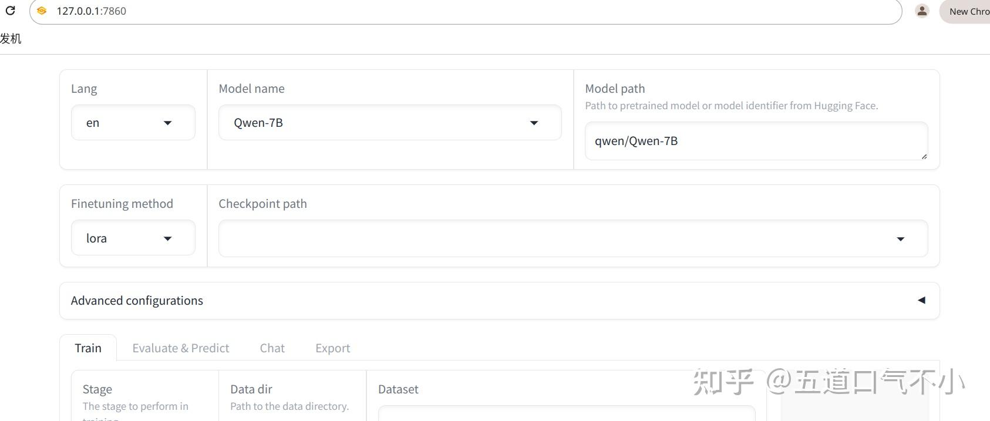
Task: Open the Checkpoint path dropdown
Action: (573, 238)
